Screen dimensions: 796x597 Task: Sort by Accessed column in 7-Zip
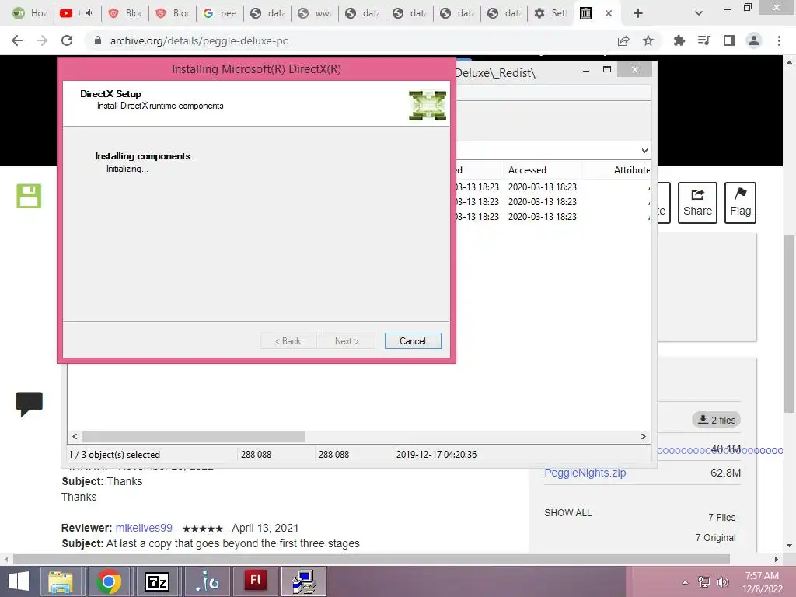pos(541,170)
